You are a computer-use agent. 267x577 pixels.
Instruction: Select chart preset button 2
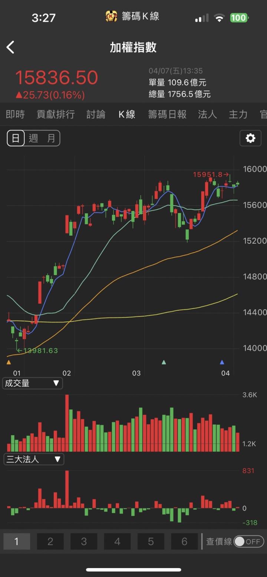click(x=50, y=541)
